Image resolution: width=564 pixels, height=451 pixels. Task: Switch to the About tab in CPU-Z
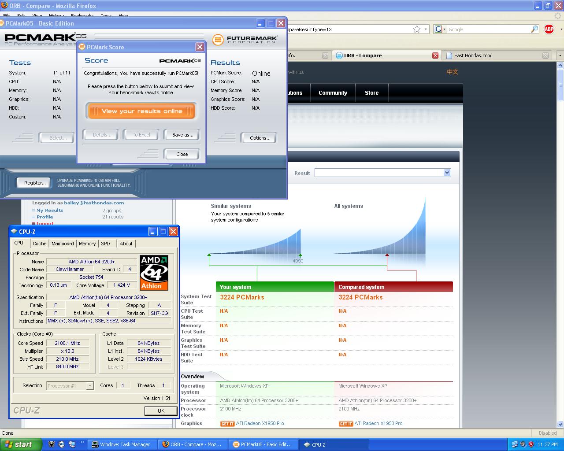126,244
